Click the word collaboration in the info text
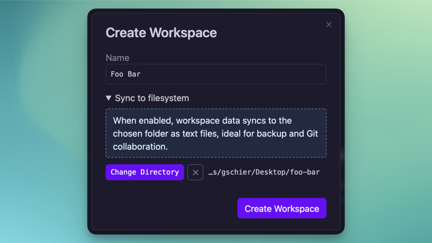The image size is (432, 243). point(140,147)
